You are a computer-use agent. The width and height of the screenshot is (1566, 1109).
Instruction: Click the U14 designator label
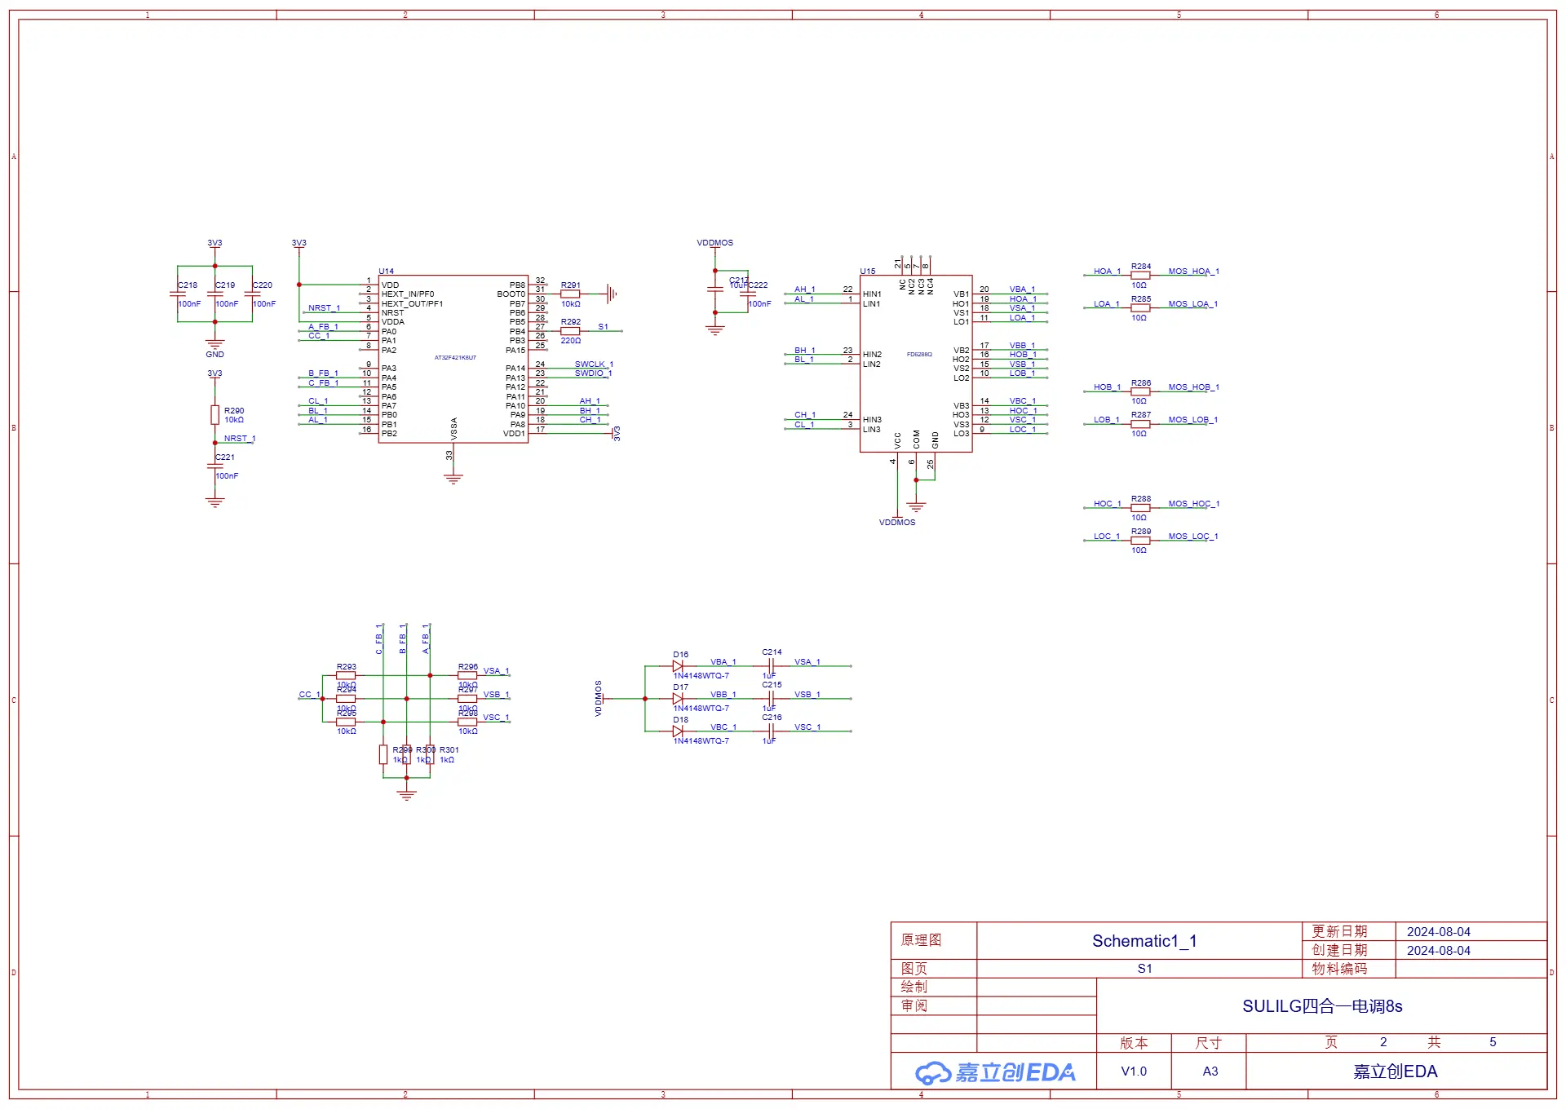tap(387, 272)
